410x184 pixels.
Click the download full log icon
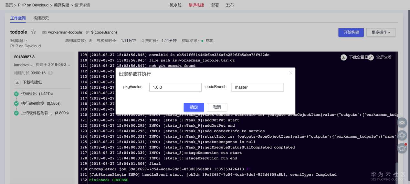click(344, 57)
